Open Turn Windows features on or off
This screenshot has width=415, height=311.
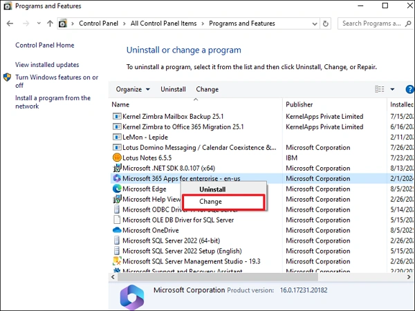point(57,81)
